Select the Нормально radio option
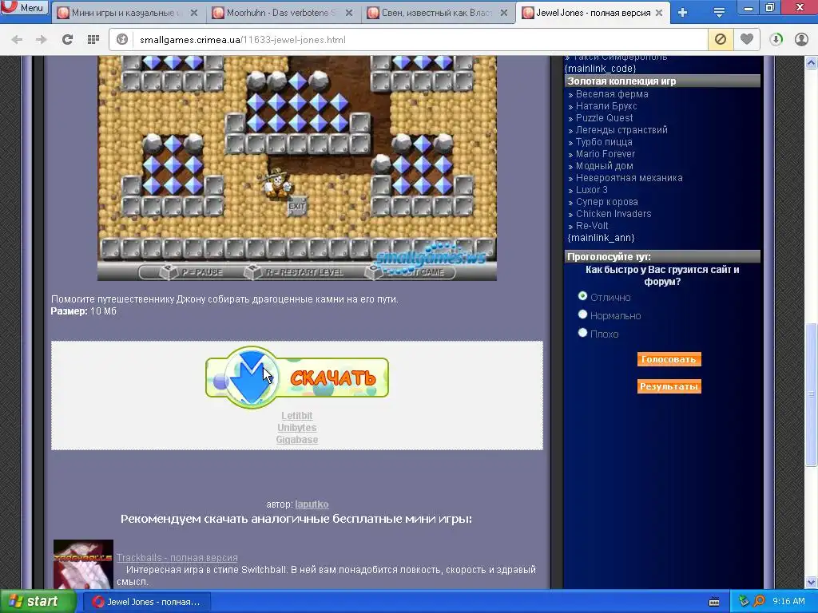 coord(582,314)
